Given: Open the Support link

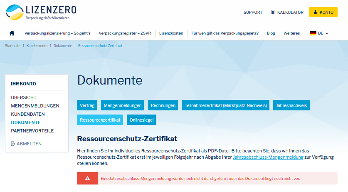Looking at the screenshot, I should pos(253,12).
